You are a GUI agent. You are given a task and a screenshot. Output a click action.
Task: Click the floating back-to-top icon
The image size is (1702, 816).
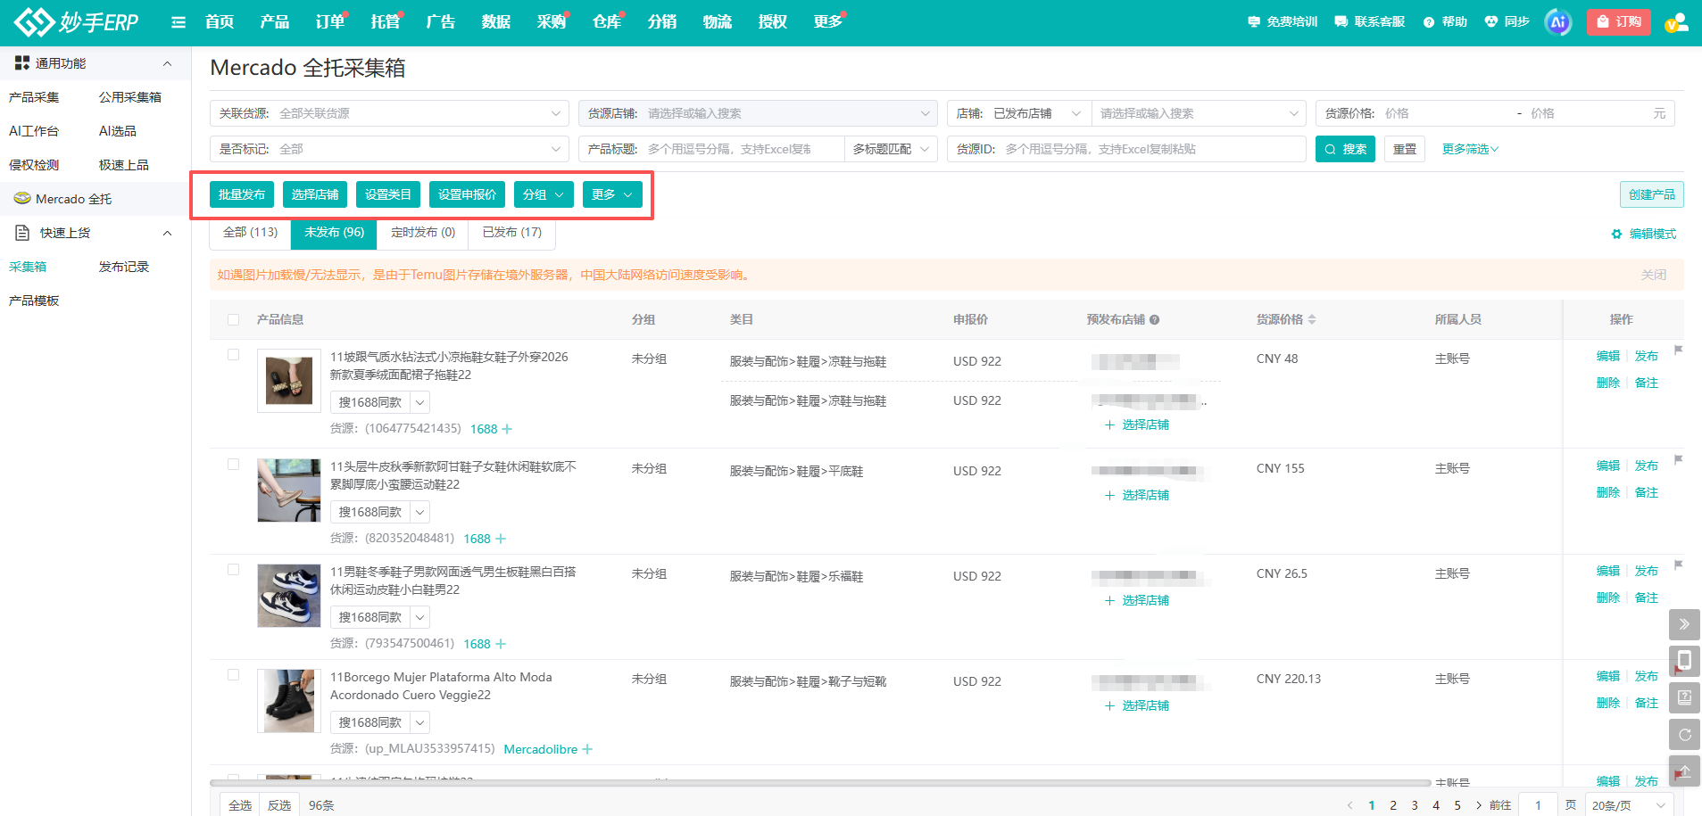click(x=1684, y=771)
